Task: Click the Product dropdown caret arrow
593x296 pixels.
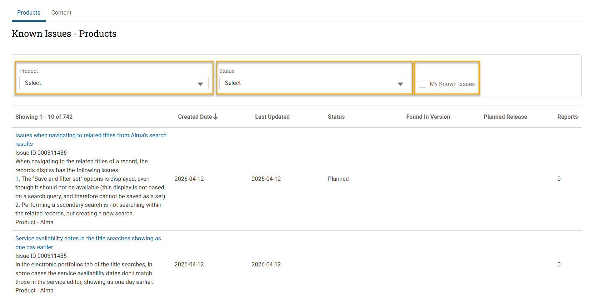Action: point(200,84)
